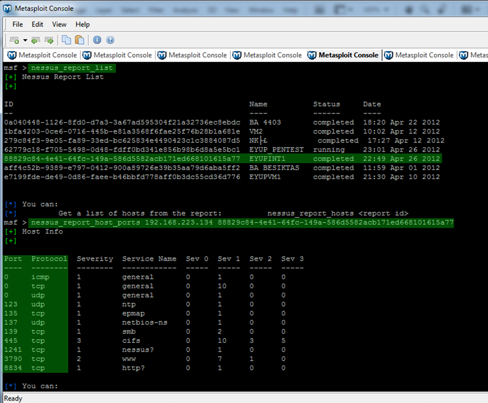Click the Metasploit shield icon in title bar
Image resolution: width=488 pixels, height=403 pixels.
pos(7,9)
